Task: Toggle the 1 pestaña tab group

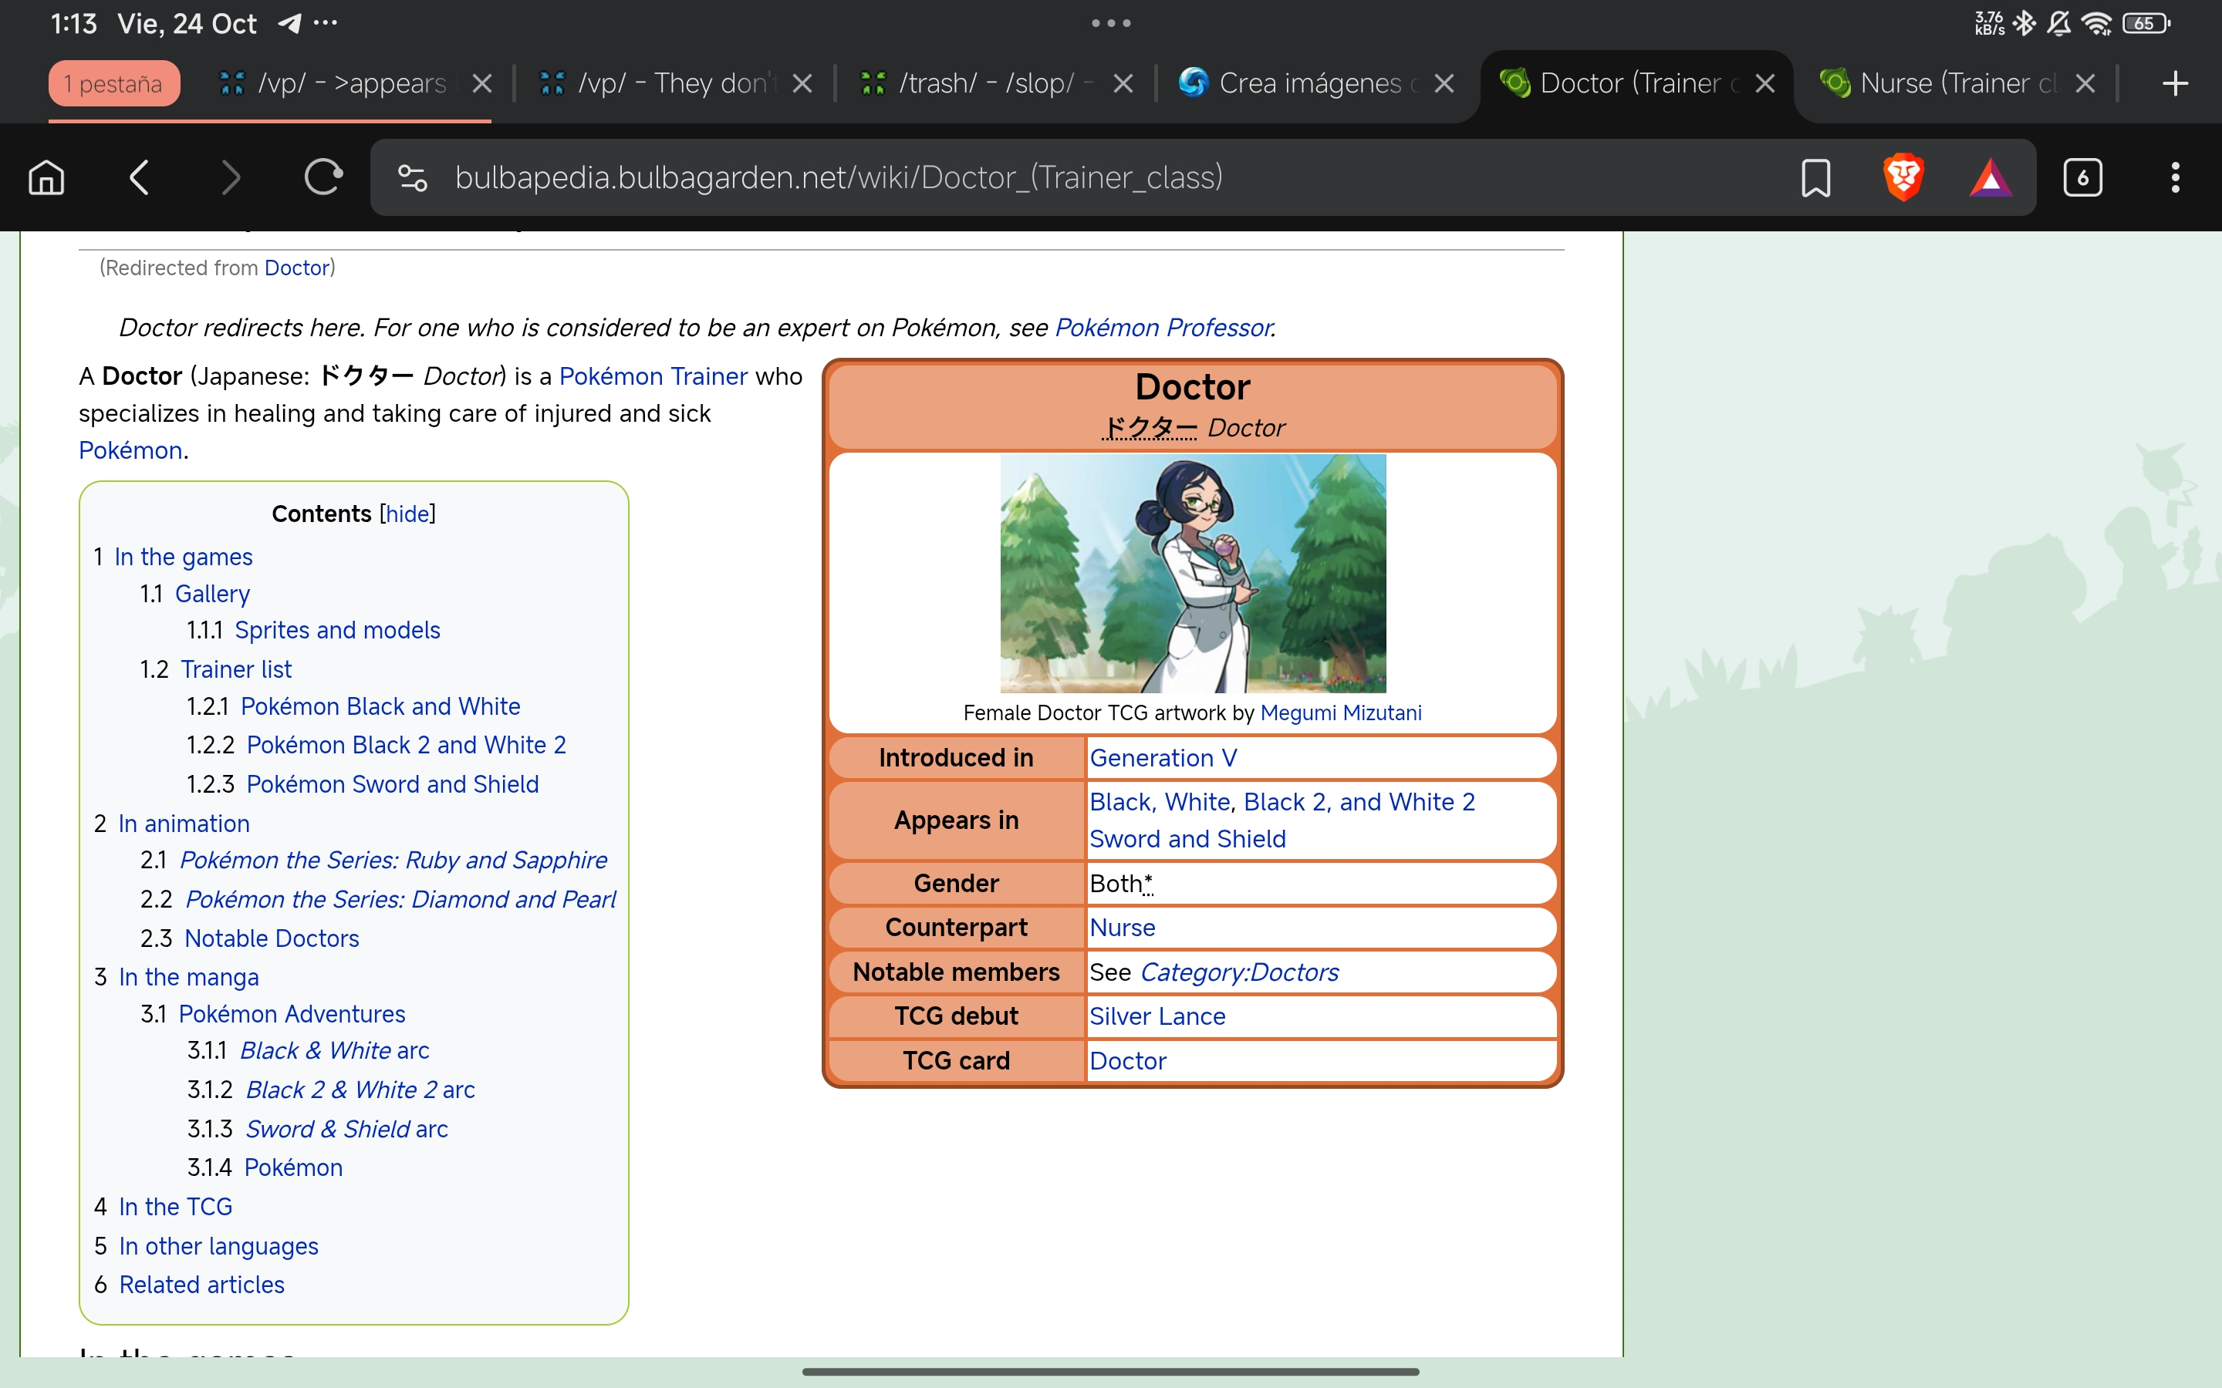Action: 114,83
